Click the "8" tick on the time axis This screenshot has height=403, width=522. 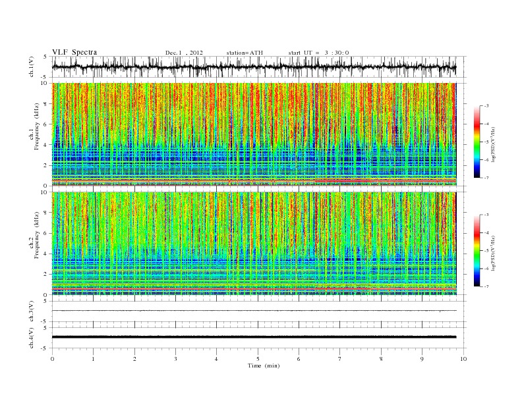pyautogui.click(x=381, y=359)
